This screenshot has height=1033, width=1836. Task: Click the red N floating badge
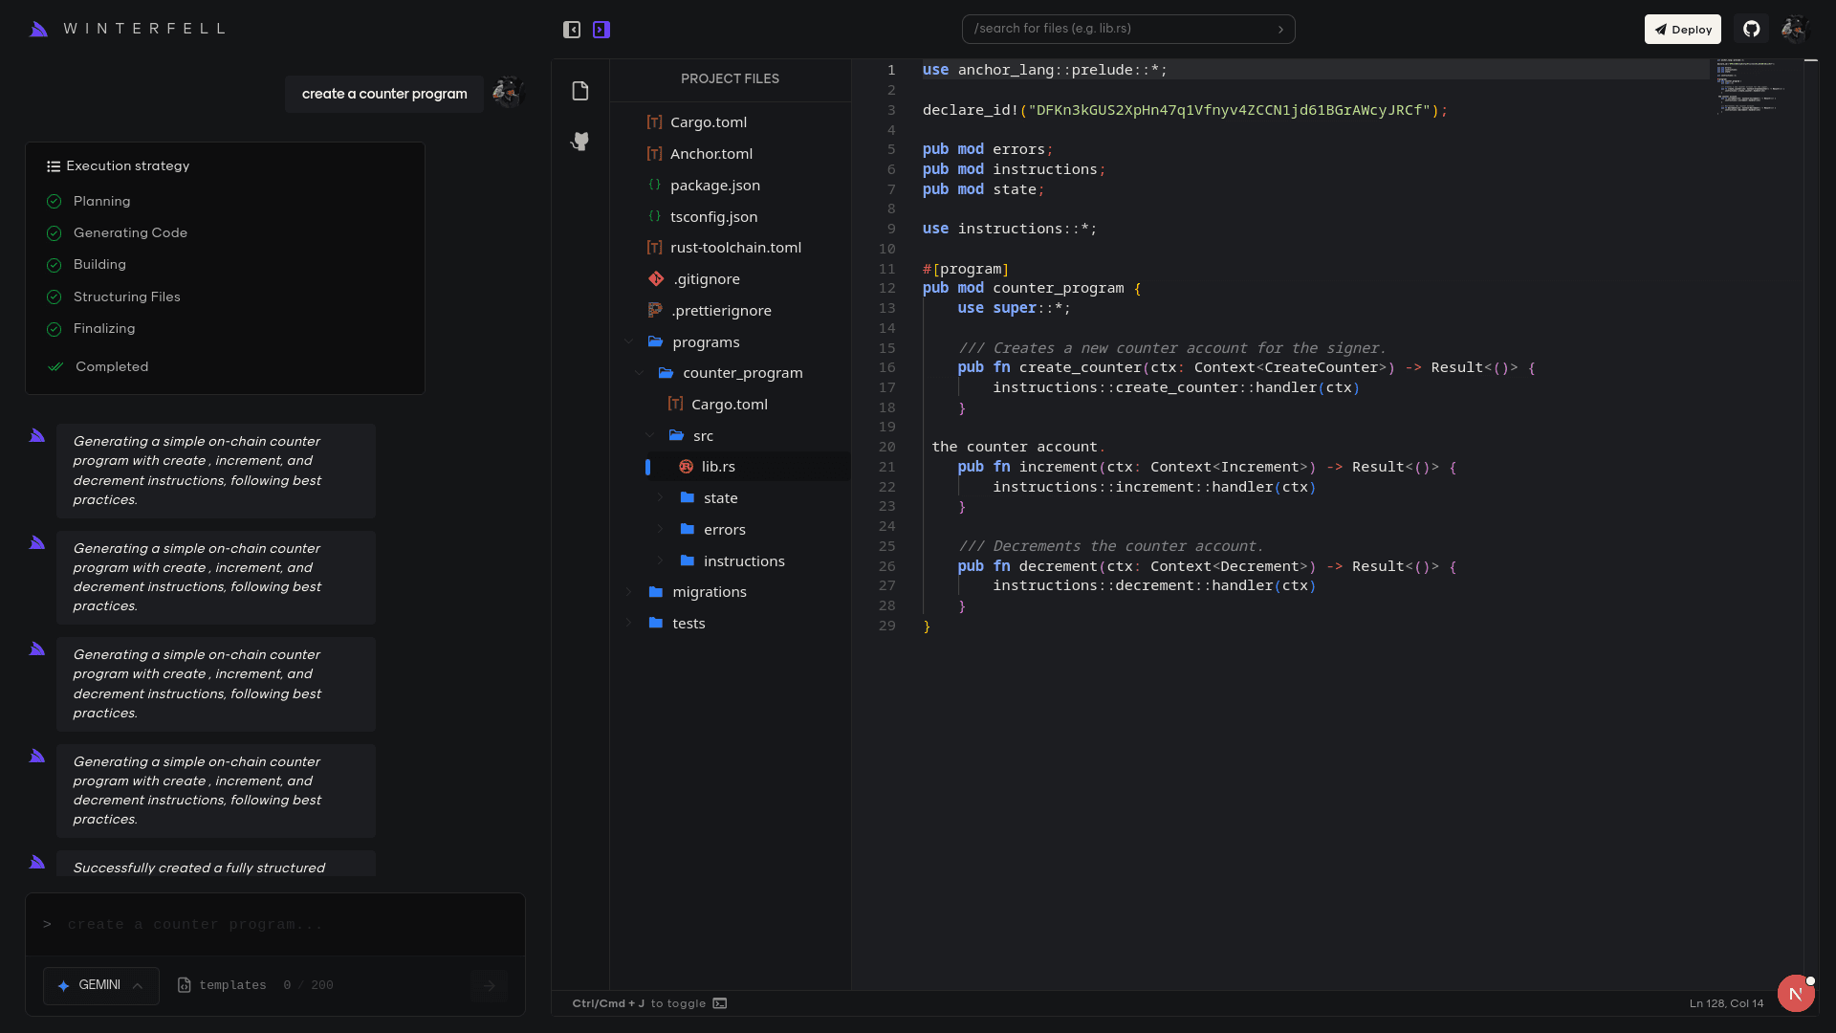pos(1795,993)
